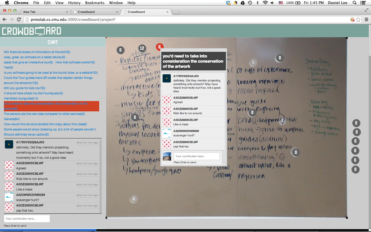Open 'Will there be kiosks of information' thread
This screenshot has width=371, height=232.
[x=37, y=52]
